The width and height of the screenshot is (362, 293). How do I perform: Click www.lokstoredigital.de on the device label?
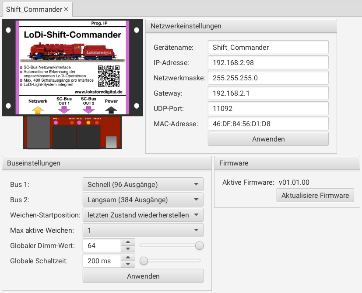point(98,92)
